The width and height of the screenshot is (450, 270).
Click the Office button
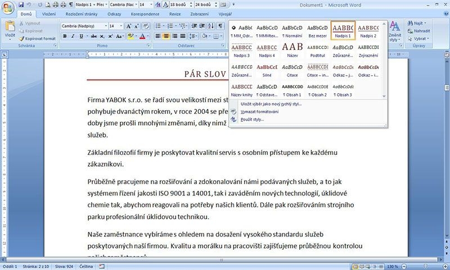pyautogui.click(x=8, y=7)
